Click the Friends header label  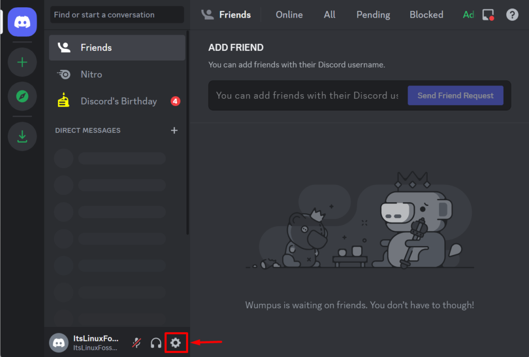point(235,15)
